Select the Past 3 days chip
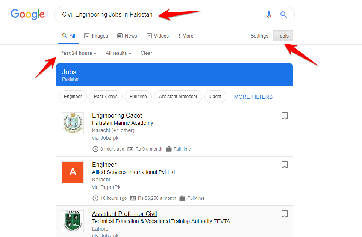The height and width of the screenshot is (237, 362). coord(106,97)
